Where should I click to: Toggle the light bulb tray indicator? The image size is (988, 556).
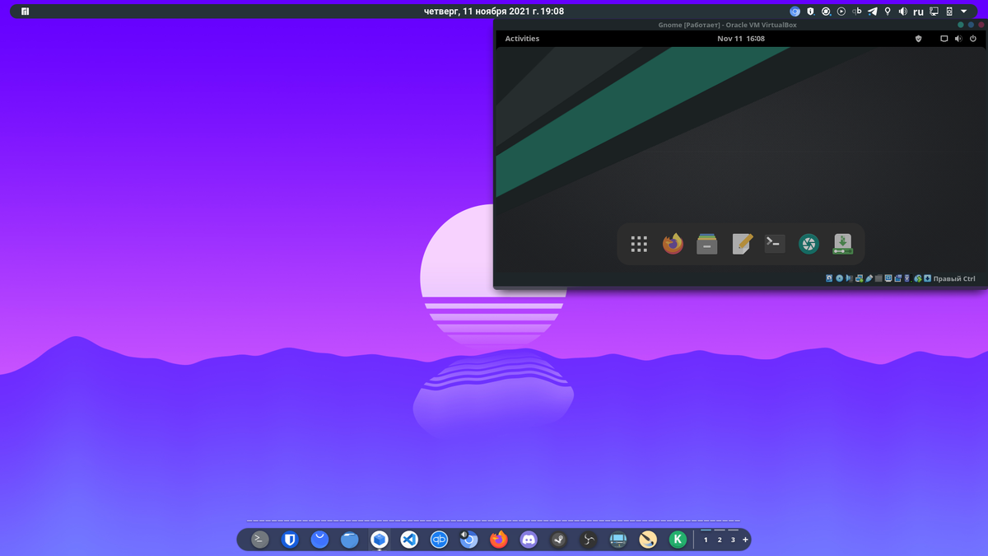pyautogui.click(x=888, y=12)
